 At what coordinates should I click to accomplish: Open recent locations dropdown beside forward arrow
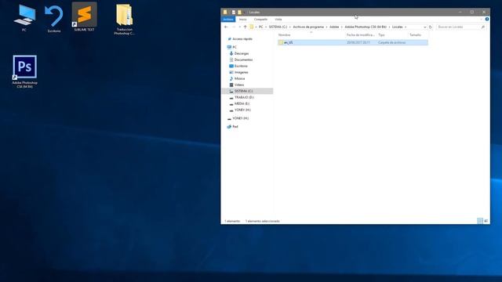click(239, 27)
